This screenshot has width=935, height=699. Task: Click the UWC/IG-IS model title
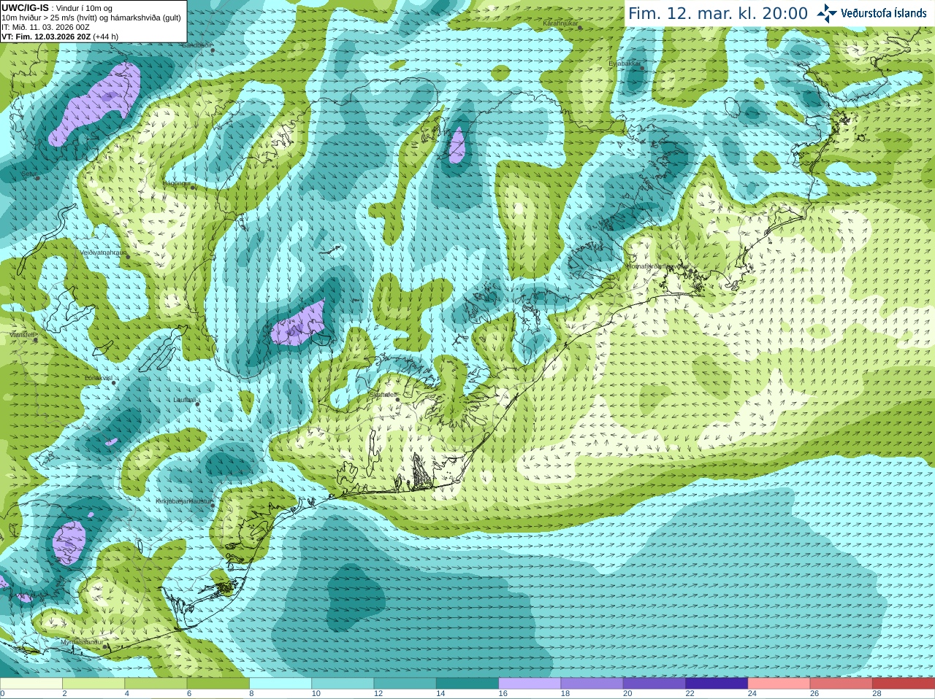pos(25,8)
